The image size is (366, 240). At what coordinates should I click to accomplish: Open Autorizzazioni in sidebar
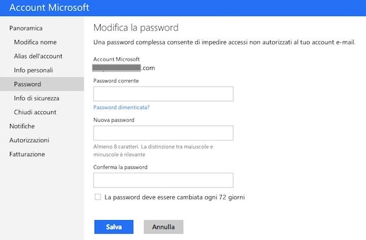pyautogui.click(x=29, y=140)
